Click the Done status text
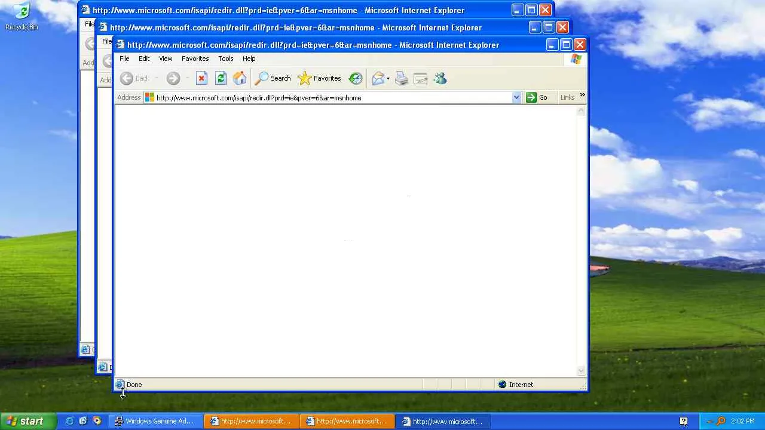This screenshot has height=430, width=765. pyautogui.click(x=134, y=385)
